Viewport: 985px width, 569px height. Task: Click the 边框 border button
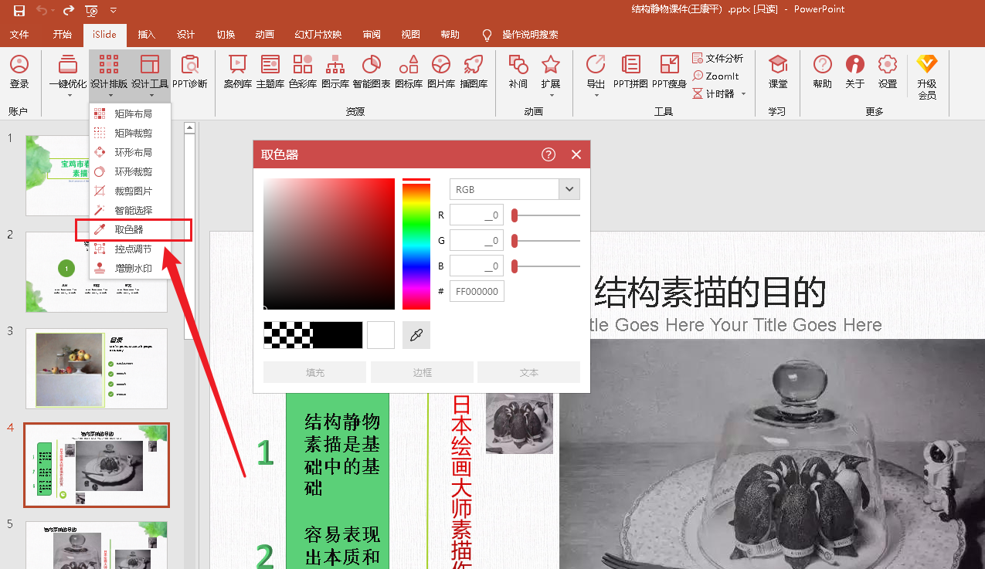point(422,372)
